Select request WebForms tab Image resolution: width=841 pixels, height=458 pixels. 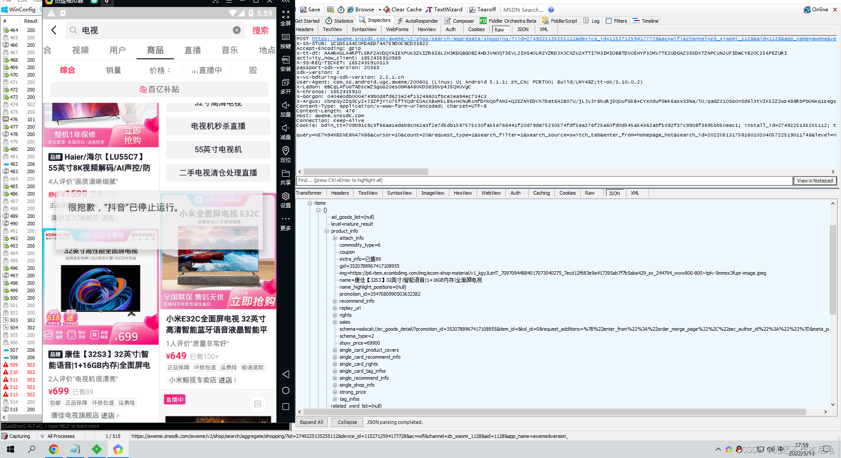tap(397, 29)
